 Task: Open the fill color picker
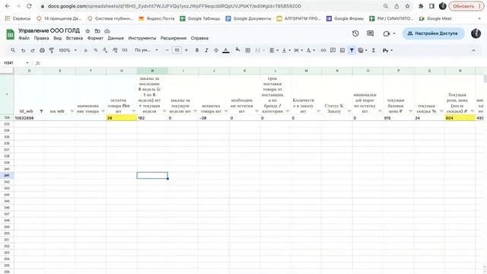[237, 49]
